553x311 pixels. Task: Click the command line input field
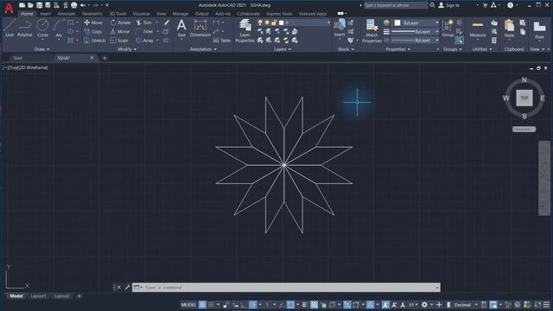pyautogui.click(x=286, y=288)
